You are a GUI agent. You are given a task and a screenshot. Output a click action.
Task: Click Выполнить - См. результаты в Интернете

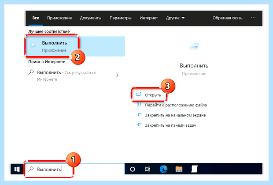point(66,76)
